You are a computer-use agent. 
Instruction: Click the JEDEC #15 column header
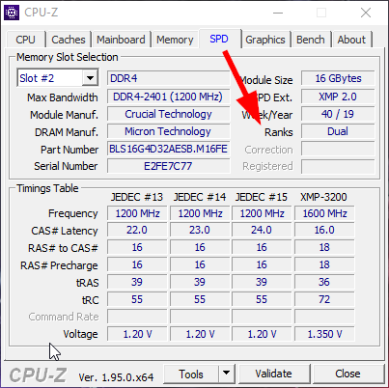point(262,197)
